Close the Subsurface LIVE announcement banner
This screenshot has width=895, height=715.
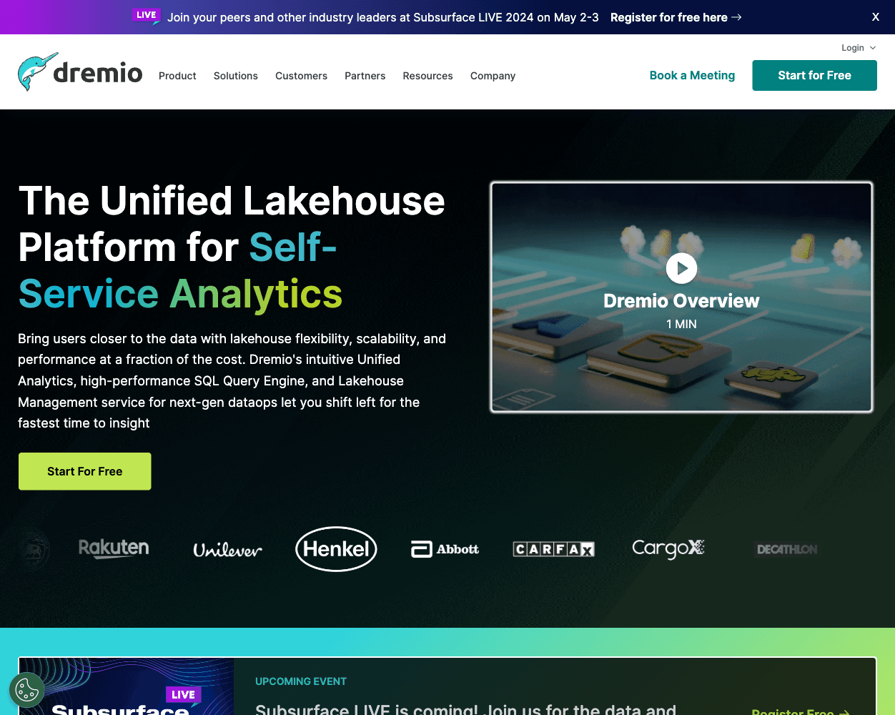[875, 17]
